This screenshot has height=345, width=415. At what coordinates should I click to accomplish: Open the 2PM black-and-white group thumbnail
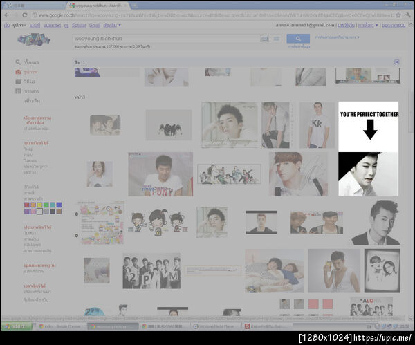(x=151, y=270)
